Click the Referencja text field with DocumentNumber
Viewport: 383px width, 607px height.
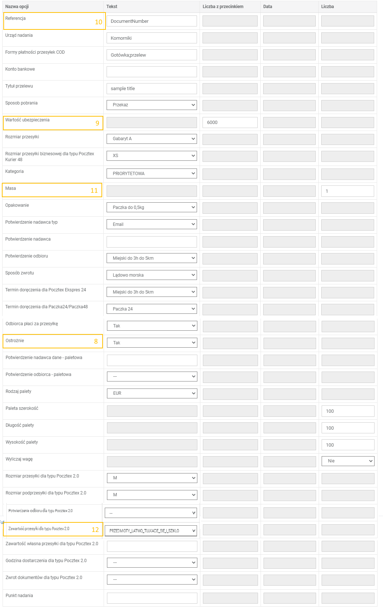tap(152, 21)
